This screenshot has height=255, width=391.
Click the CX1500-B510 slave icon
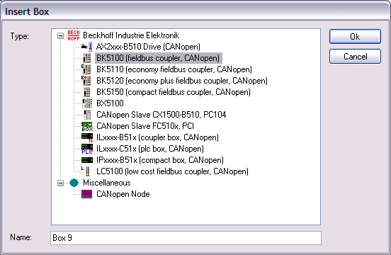pyautogui.click(x=87, y=115)
